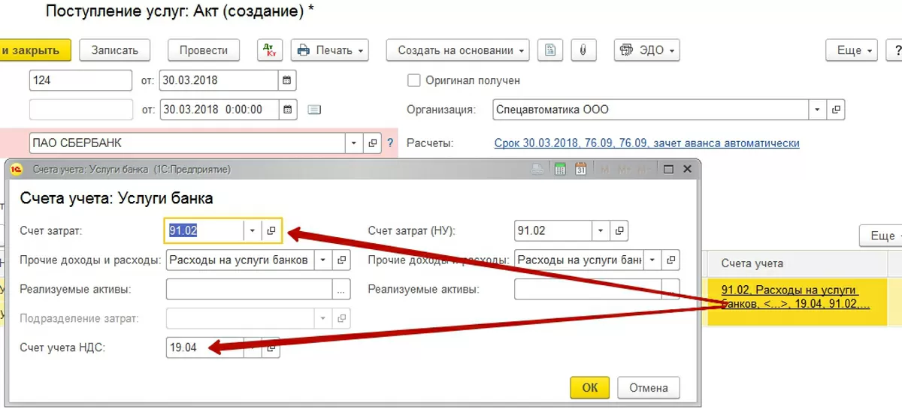Maximize the Счета учета dialog

click(x=668, y=170)
